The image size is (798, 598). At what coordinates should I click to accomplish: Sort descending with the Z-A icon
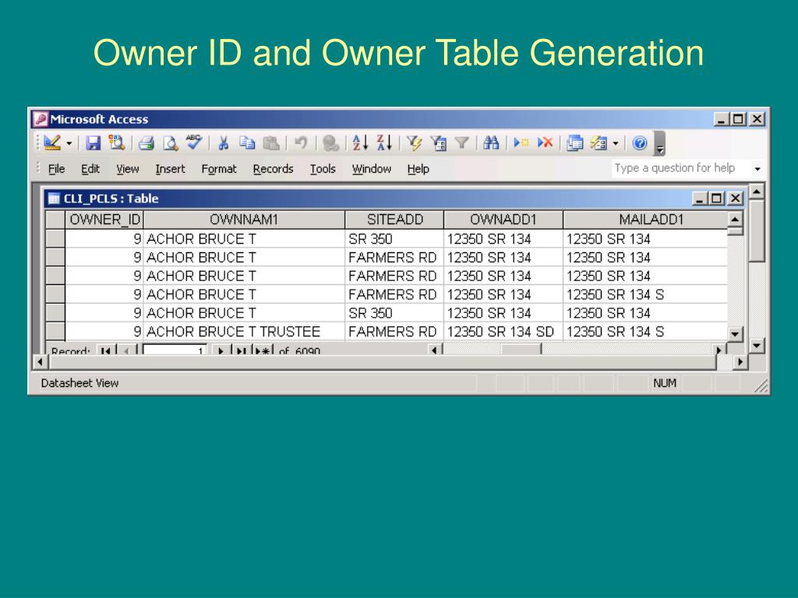point(384,143)
